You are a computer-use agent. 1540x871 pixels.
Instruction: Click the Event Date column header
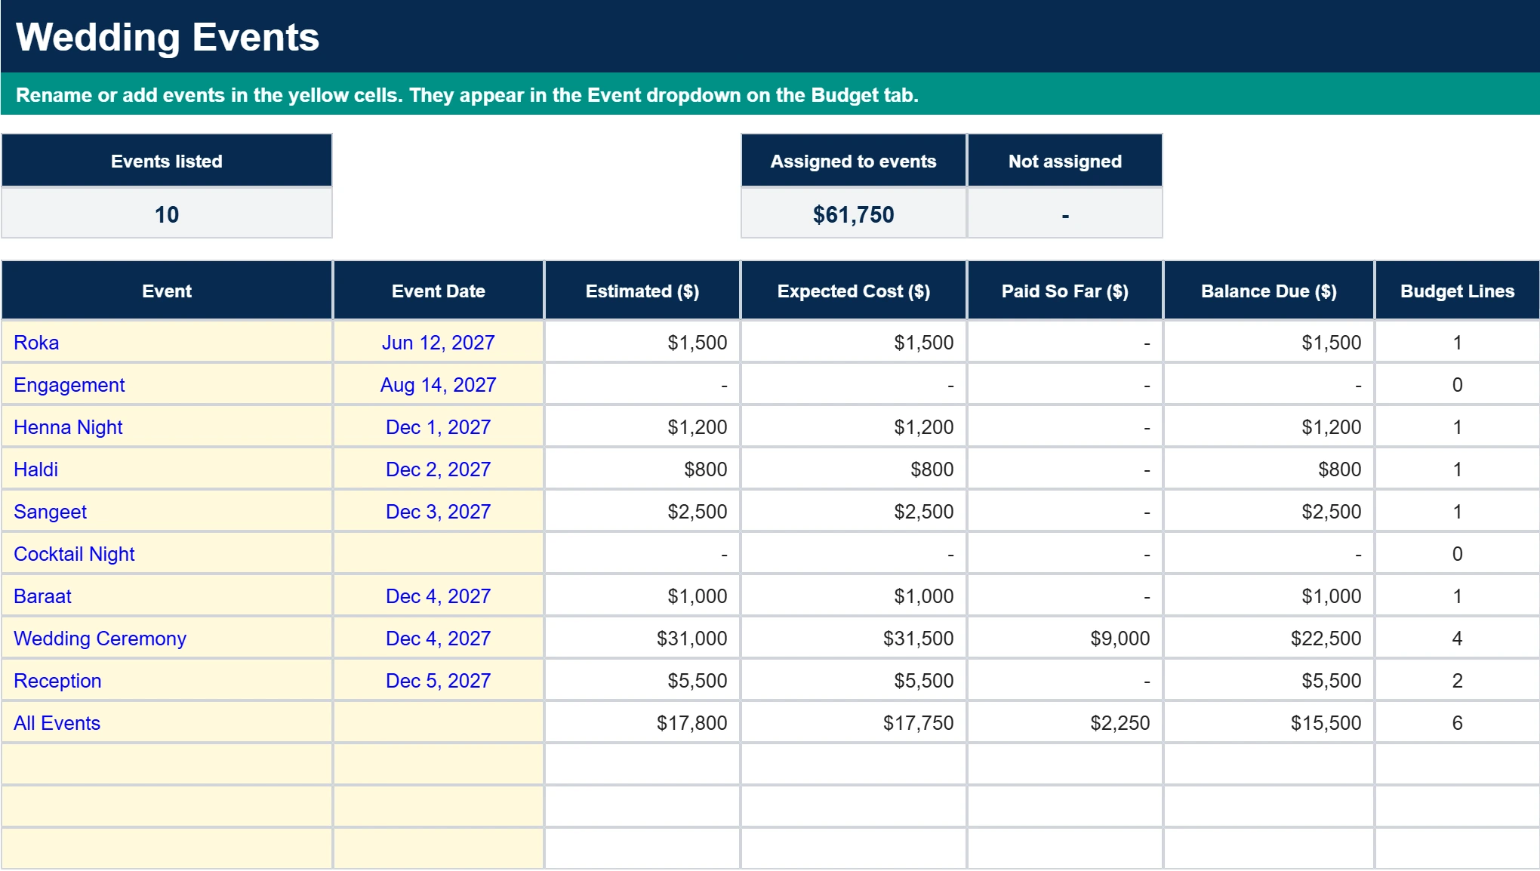(439, 291)
